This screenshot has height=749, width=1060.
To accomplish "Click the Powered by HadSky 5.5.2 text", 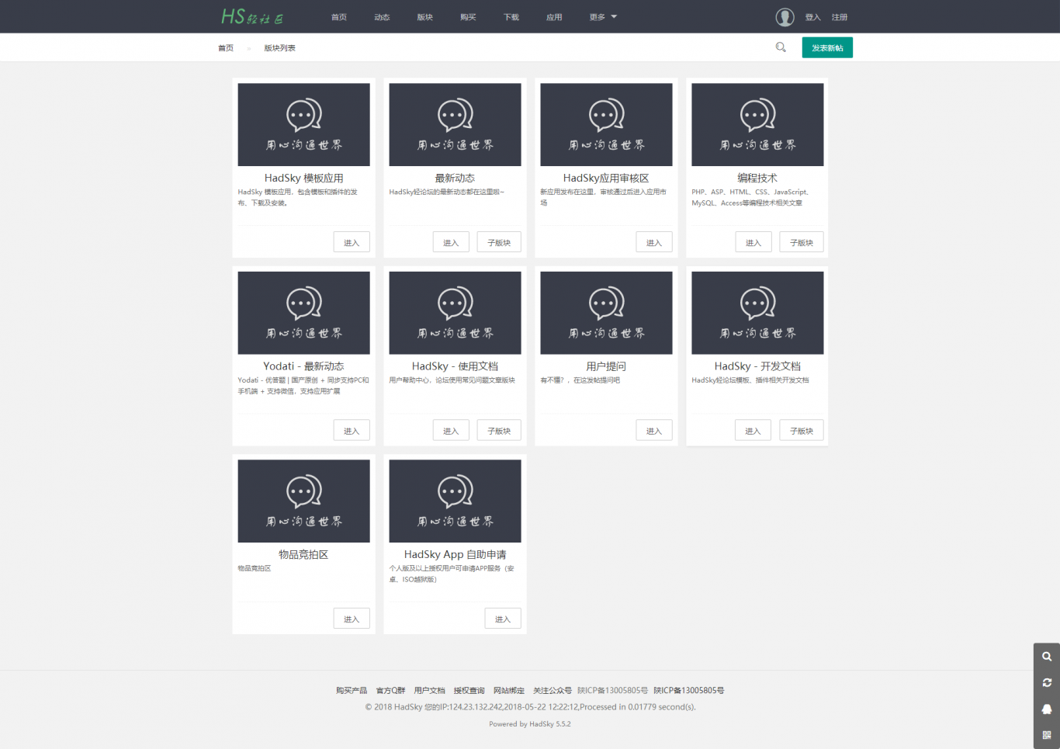I will pyautogui.click(x=530, y=724).
